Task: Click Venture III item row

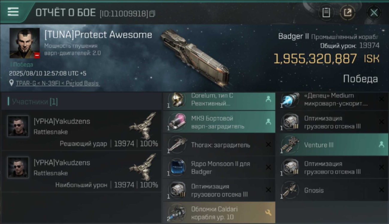Action: [x=332, y=145]
